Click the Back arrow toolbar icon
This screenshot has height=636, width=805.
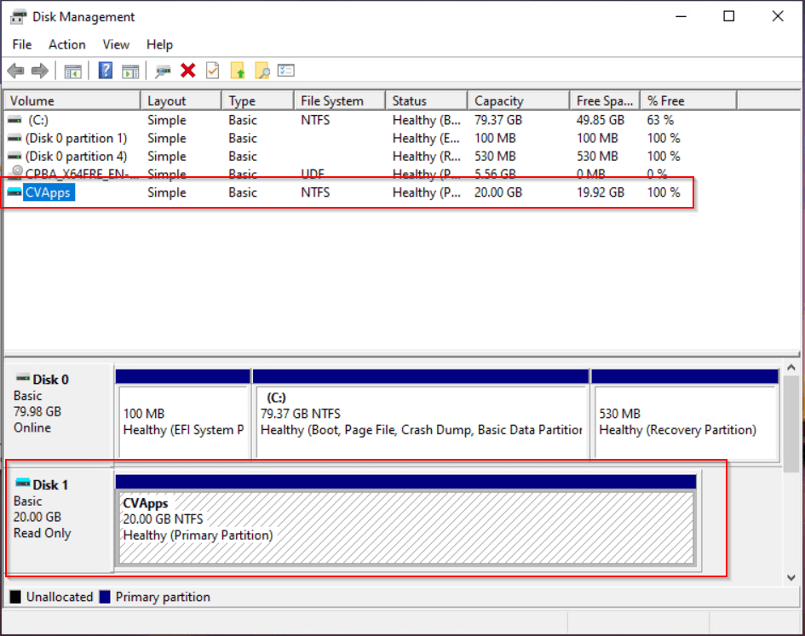(x=15, y=71)
